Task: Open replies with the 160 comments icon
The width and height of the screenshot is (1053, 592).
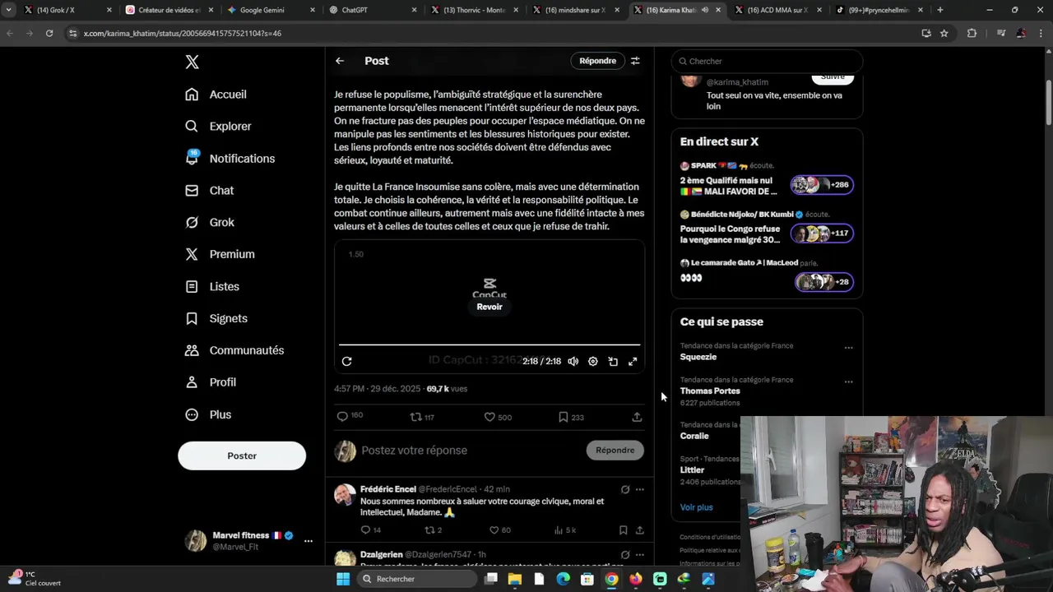Action: tap(350, 417)
